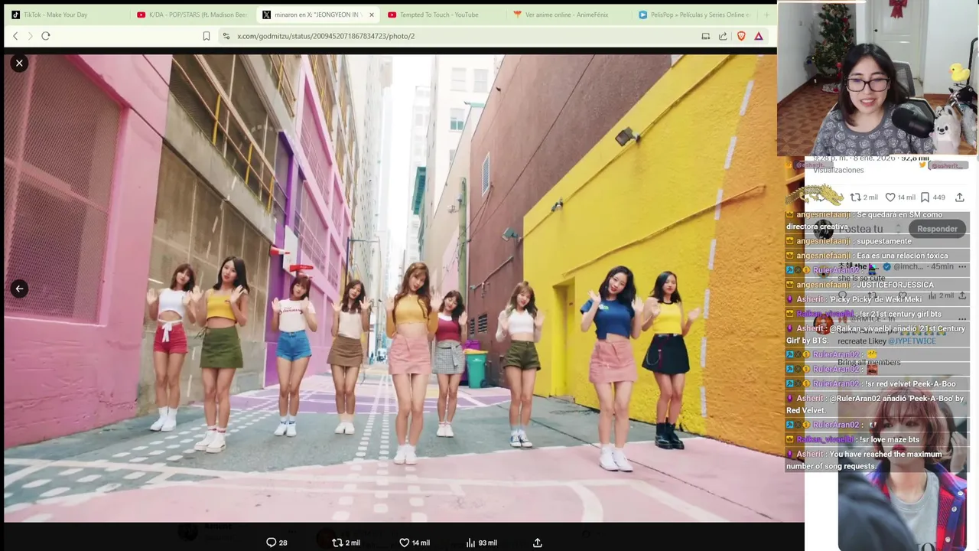Click the chat line 'Esa es una relación tóxica'
The image size is (979, 551).
tap(902, 256)
